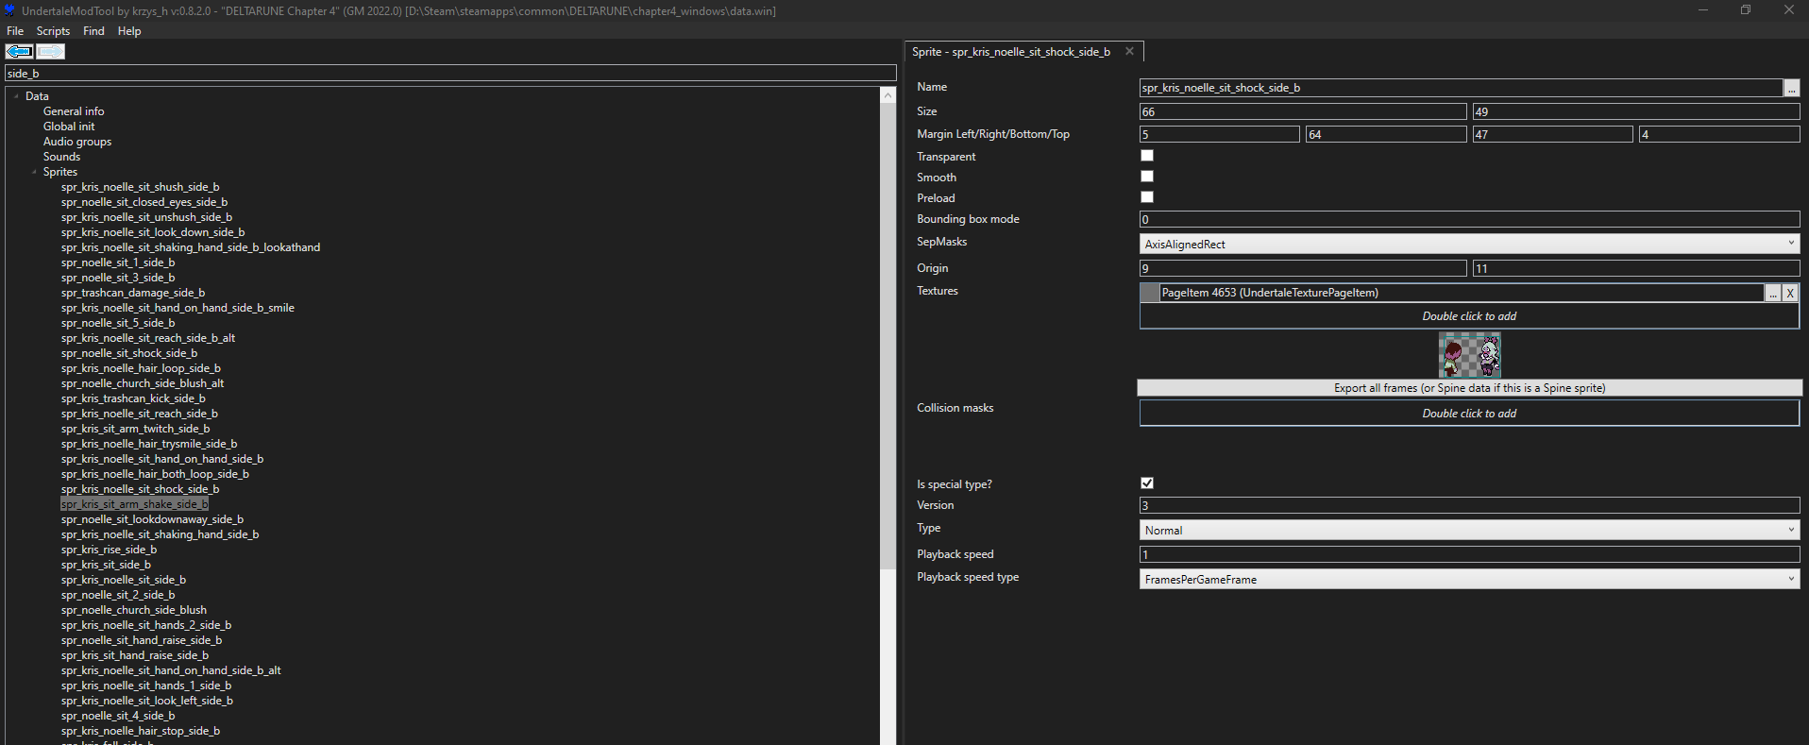The height and width of the screenshot is (745, 1809).
Task: Click the Margin Right field showing 64
Action: tap(1386, 134)
